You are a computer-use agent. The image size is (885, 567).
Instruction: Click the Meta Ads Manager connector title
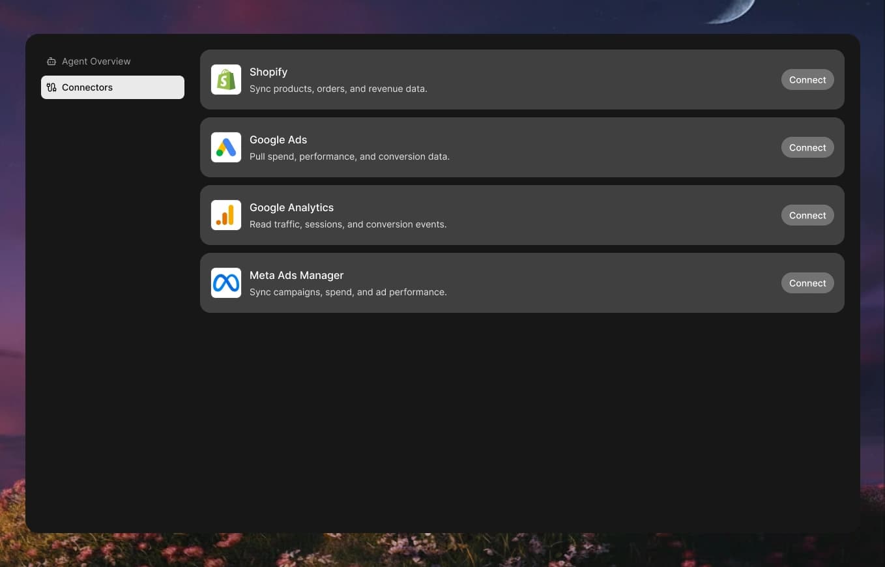pos(297,275)
